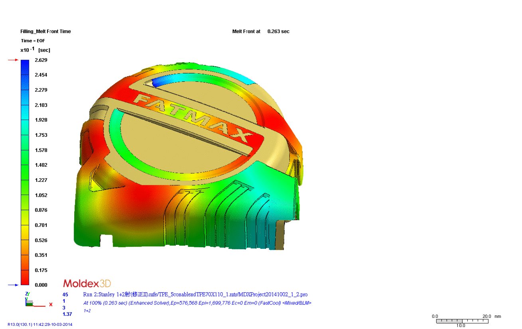Click the "1+2" label under solver info
The width and height of the screenshot is (522, 329).
(87, 311)
